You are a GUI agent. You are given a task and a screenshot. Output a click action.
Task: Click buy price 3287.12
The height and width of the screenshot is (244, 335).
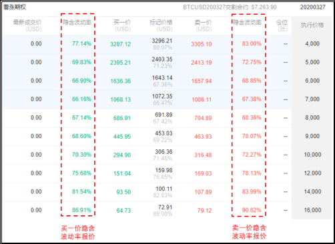(120, 44)
